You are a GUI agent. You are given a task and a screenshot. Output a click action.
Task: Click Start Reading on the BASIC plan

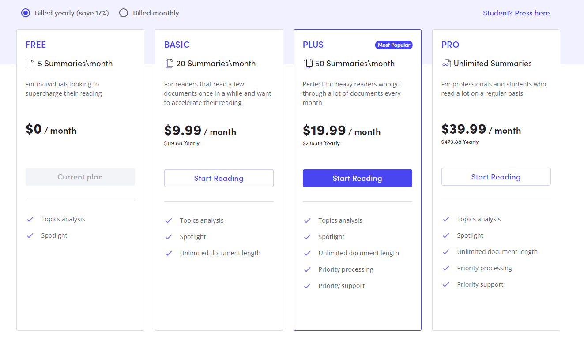coord(219,178)
